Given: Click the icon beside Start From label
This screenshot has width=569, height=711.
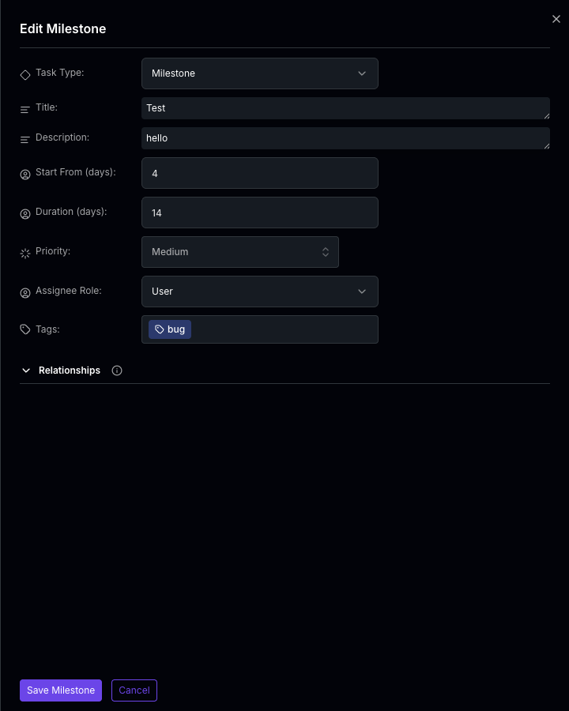Looking at the screenshot, I should [x=25, y=174].
